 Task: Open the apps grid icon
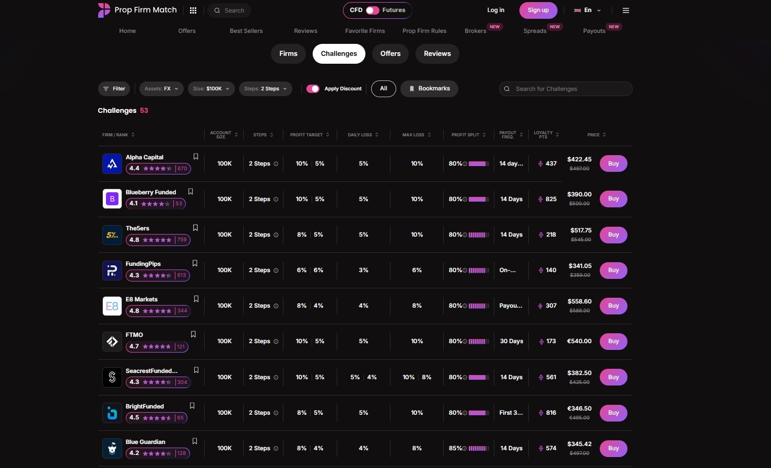(x=193, y=10)
